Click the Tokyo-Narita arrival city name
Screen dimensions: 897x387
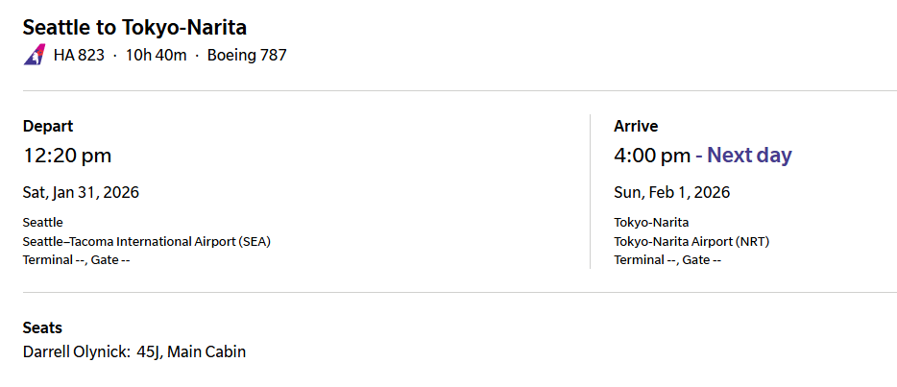pos(651,222)
